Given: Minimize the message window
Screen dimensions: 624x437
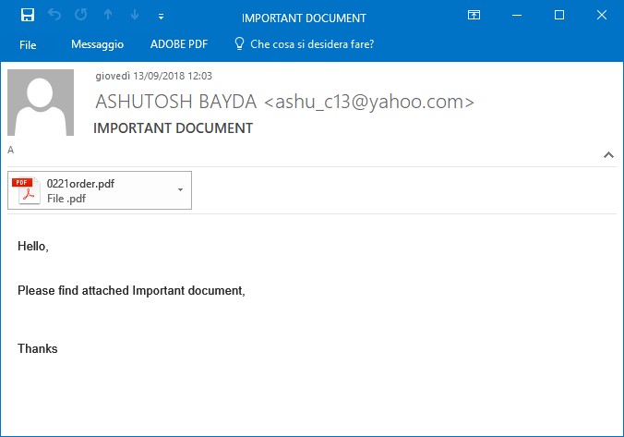Looking at the screenshot, I should (x=517, y=15).
